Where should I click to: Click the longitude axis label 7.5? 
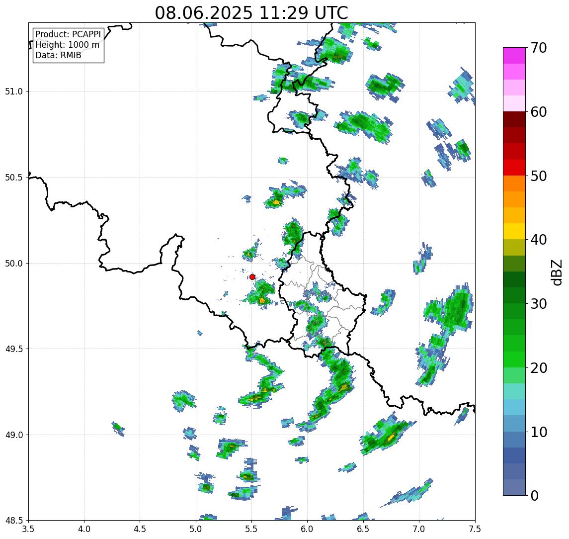tap(475, 529)
